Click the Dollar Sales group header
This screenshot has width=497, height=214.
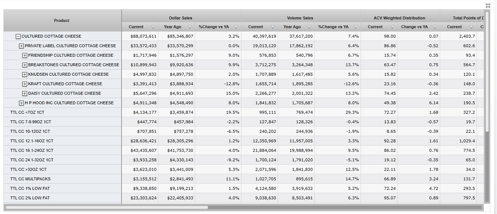[x=180, y=18]
